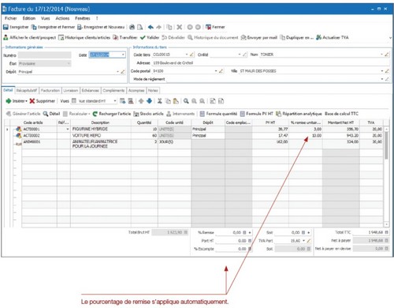Click the blue undo arrow

tap(151, 27)
